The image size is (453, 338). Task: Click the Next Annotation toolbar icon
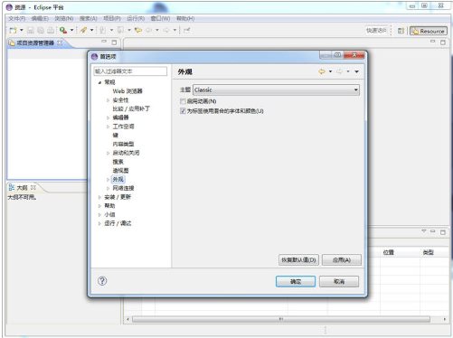(102, 30)
